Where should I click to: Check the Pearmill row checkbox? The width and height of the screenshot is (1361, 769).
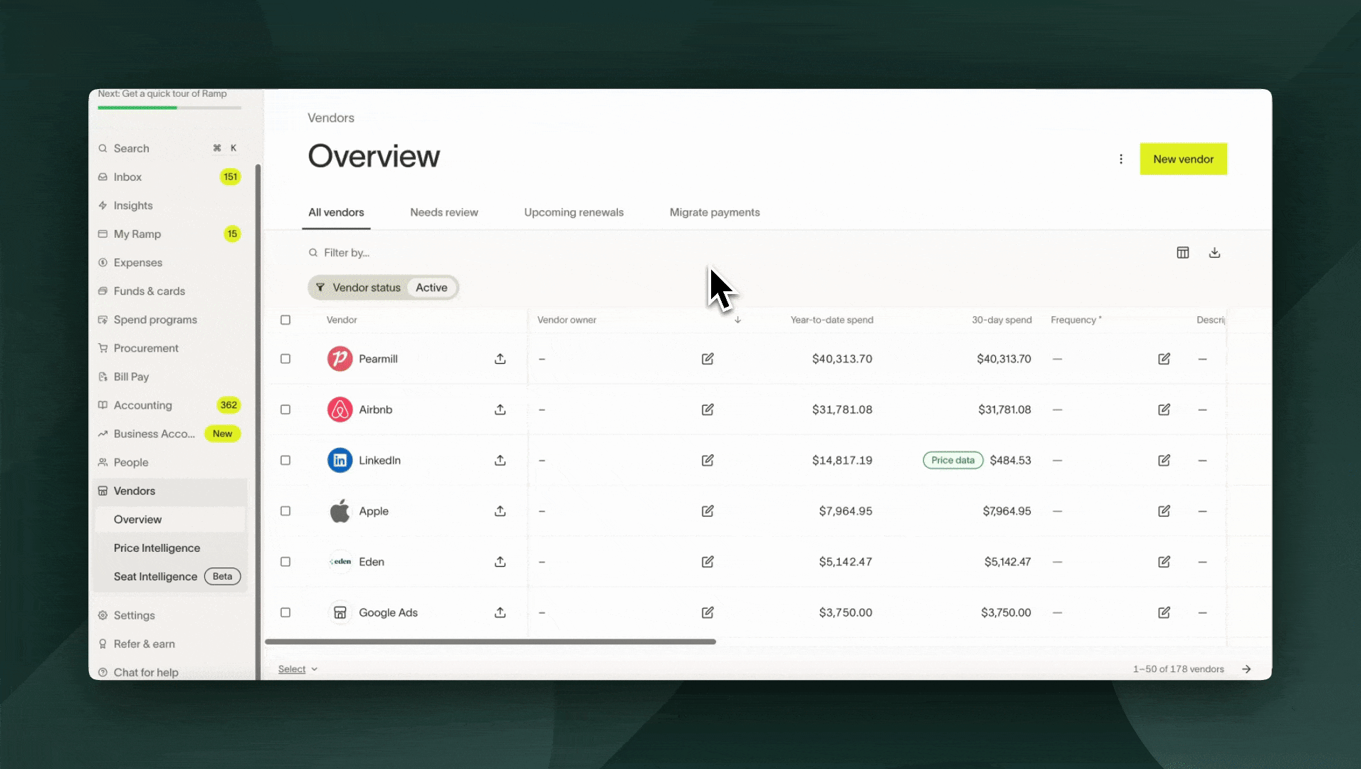pos(285,359)
